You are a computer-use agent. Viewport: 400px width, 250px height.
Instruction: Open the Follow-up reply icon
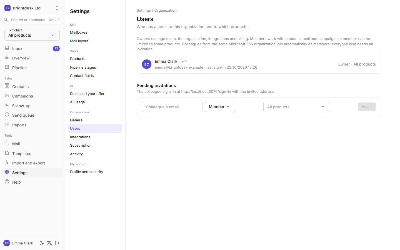coord(7,105)
